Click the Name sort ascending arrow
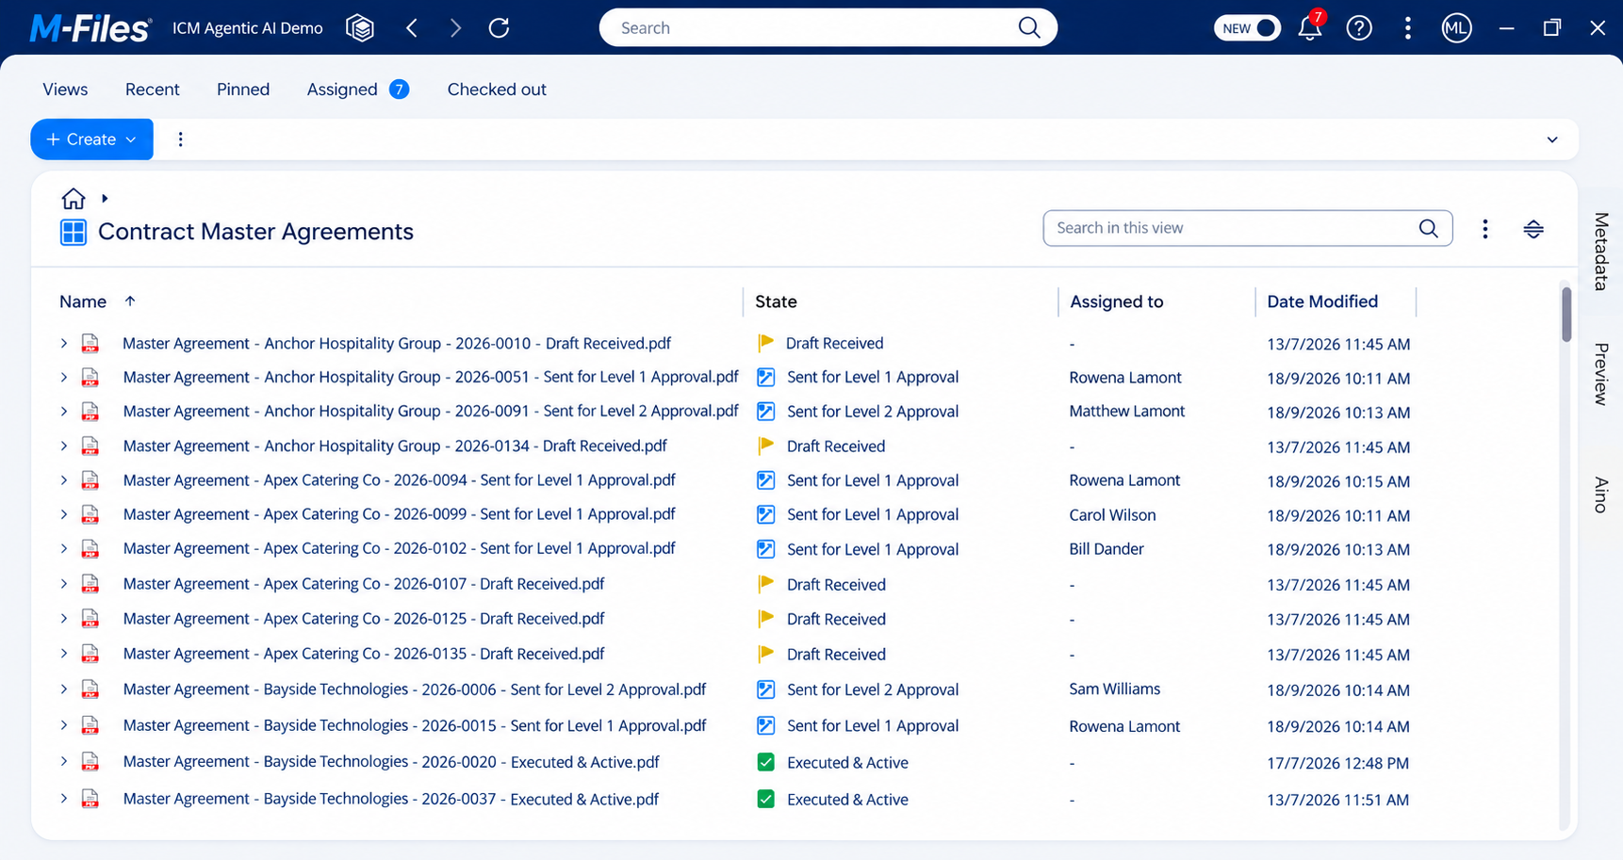 click(x=130, y=301)
